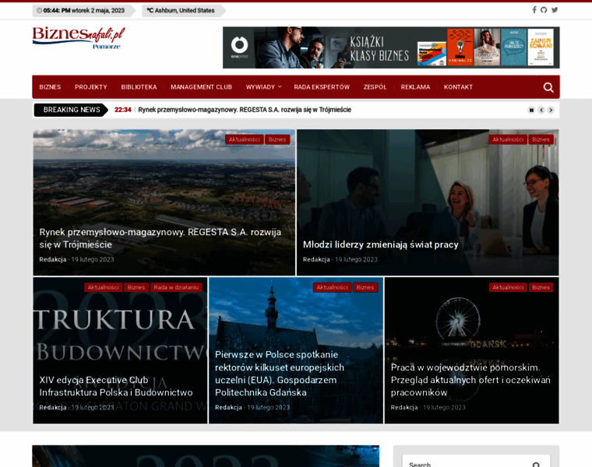Open the partially visible 2023 banner image
This screenshot has width=592, height=467.
[x=206, y=456]
